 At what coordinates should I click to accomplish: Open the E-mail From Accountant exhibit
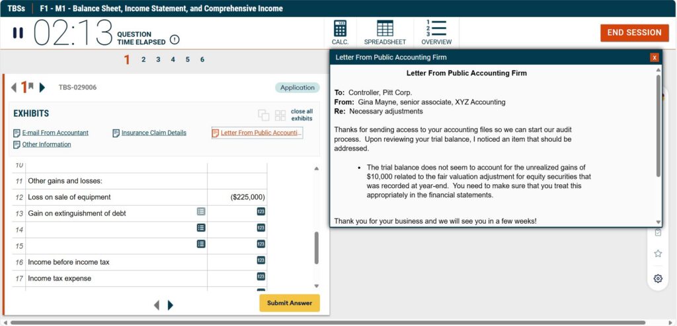pos(55,133)
